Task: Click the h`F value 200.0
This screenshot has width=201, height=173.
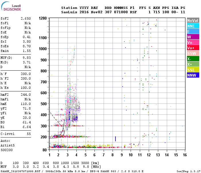Action: coord(26,74)
